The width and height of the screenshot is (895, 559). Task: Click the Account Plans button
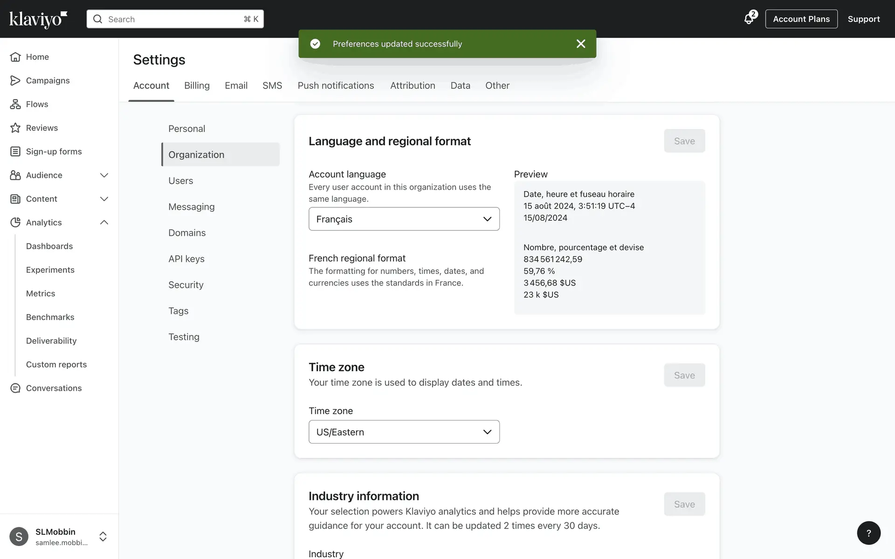click(x=801, y=19)
